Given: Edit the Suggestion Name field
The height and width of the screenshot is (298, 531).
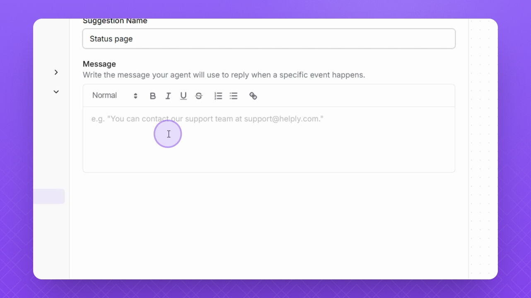Looking at the screenshot, I should [269, 38].
